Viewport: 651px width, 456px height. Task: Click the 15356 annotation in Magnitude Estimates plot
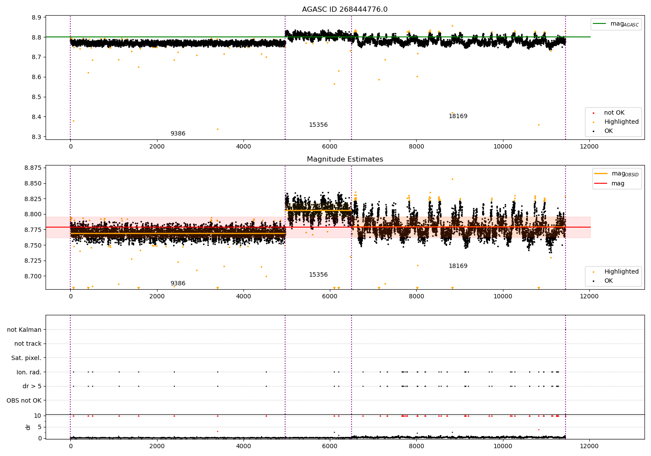(318, 275)
